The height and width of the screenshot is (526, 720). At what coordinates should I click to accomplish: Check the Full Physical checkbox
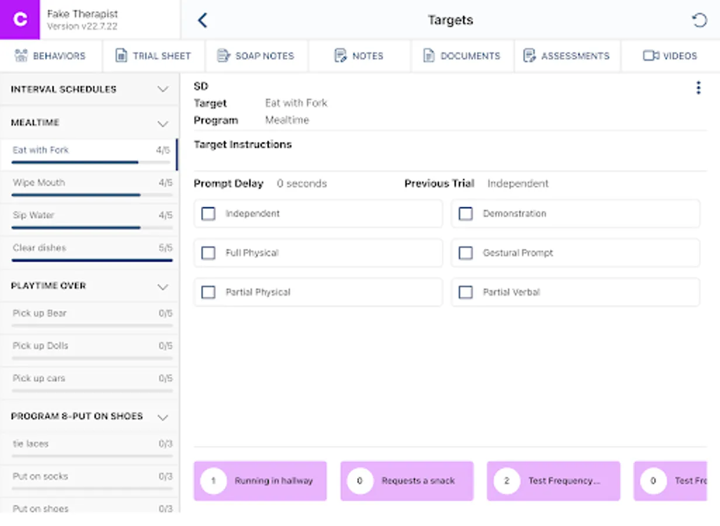coord(208,253)
